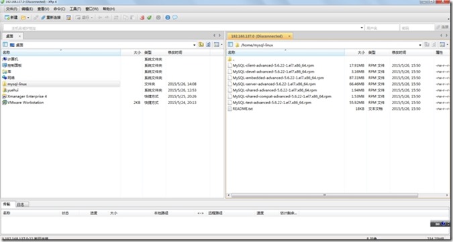Screen dimensions: 453x242
Task: Expand the remote view mode dropdown arrow
Action: [447, 44]
